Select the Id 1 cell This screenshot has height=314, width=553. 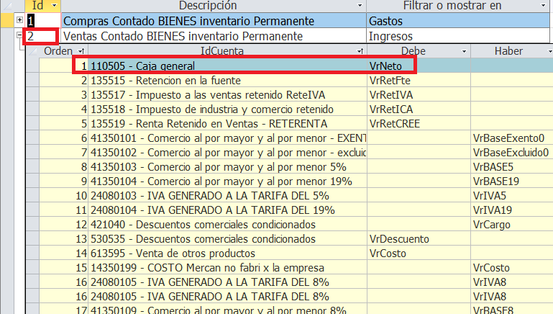coord(43,21)
